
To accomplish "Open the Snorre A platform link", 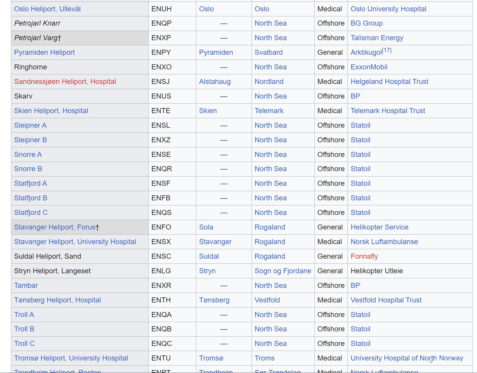I will pyautogui.click(x=28, y=154).
